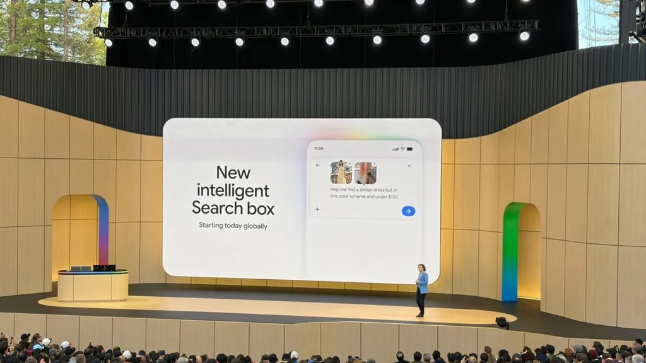
Task: Click the presenter in the blue jacket
Action: [x=421, y=291]
